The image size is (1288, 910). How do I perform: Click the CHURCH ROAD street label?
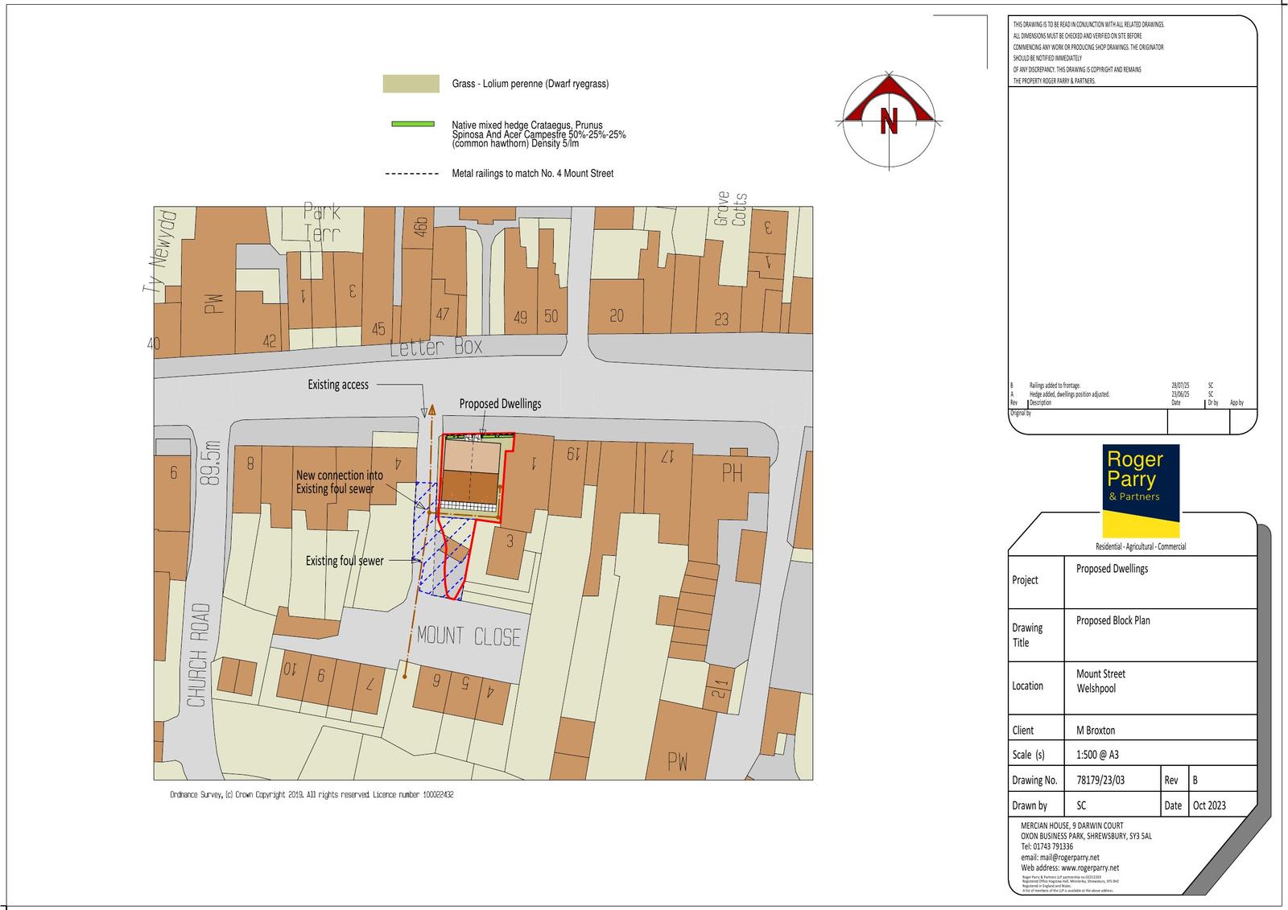(x=199, y=655)
